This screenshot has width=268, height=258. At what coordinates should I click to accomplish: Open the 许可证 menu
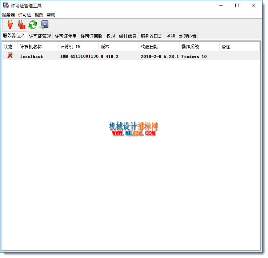(x=25, y=15)
